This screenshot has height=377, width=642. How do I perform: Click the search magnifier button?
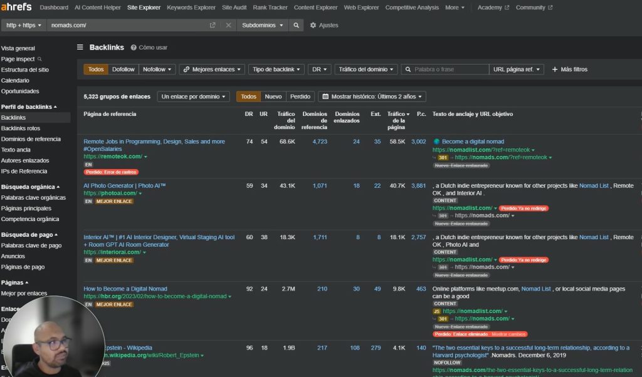coord(296,25)
